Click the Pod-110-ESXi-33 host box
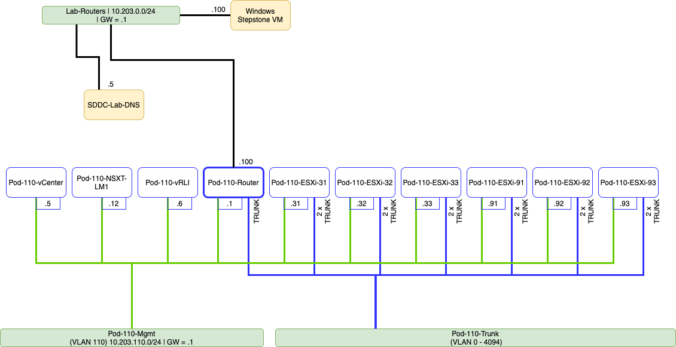This screenshot has height=347, width=676. coord(431,182)
